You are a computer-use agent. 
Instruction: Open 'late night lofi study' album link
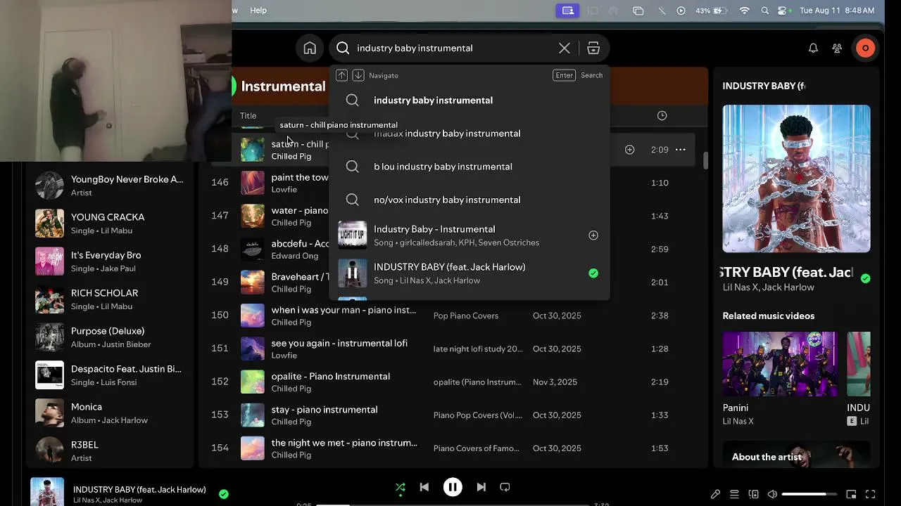coord(478,349)
